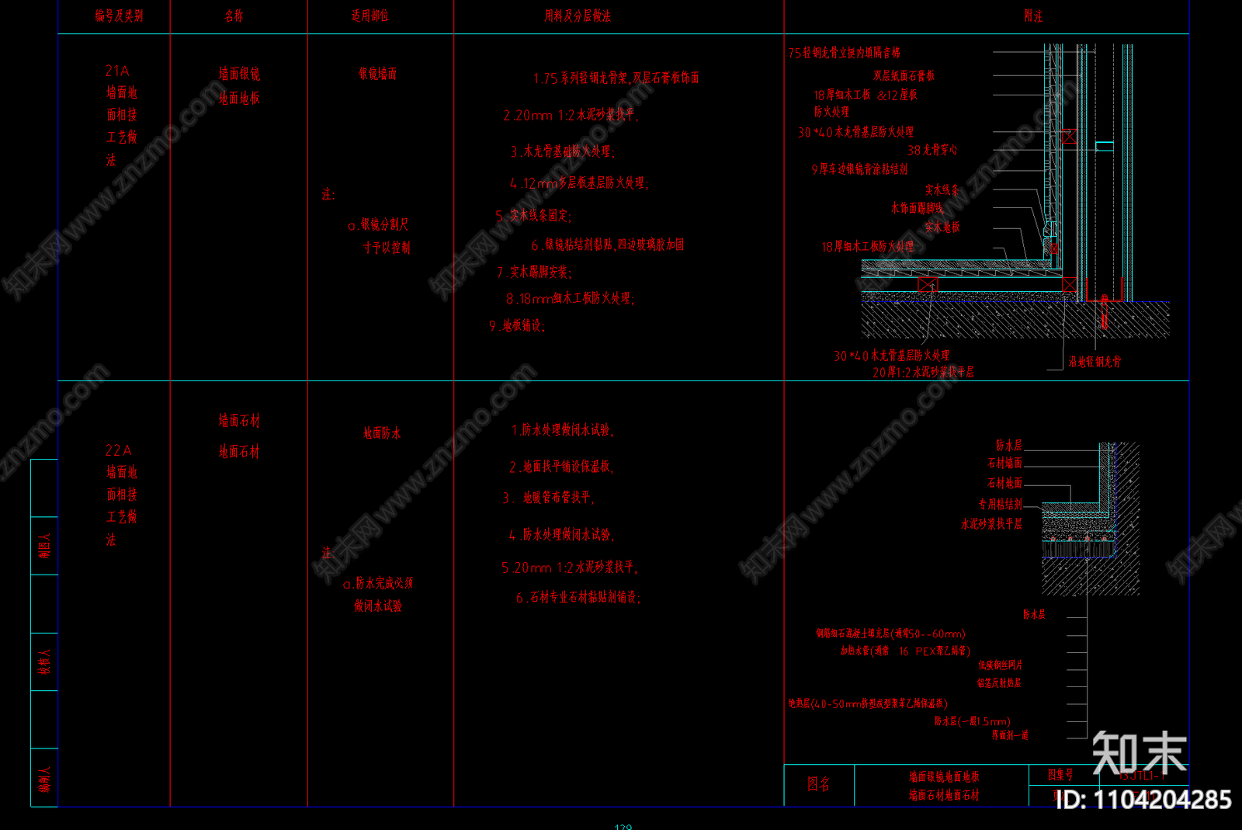Image resolution: width=1242 pixels, height=830 pixels.
Task: Select the note 'a.银镜分割尺'
Action: pos(378,224)
